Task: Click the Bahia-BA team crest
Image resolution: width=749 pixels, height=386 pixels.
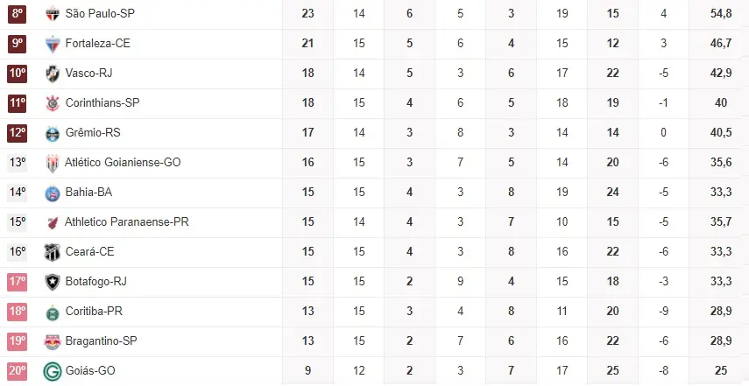Action: (53, 193)
